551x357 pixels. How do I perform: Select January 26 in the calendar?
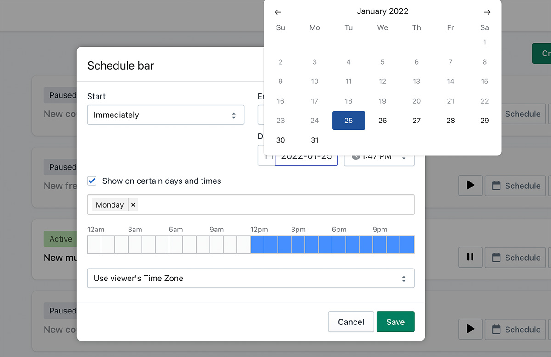click(382, 121)
